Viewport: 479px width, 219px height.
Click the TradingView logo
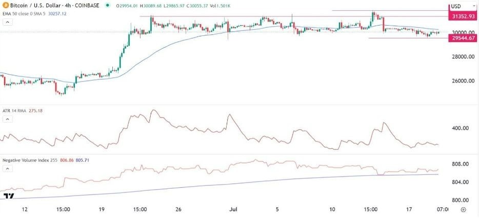point(9,196)
